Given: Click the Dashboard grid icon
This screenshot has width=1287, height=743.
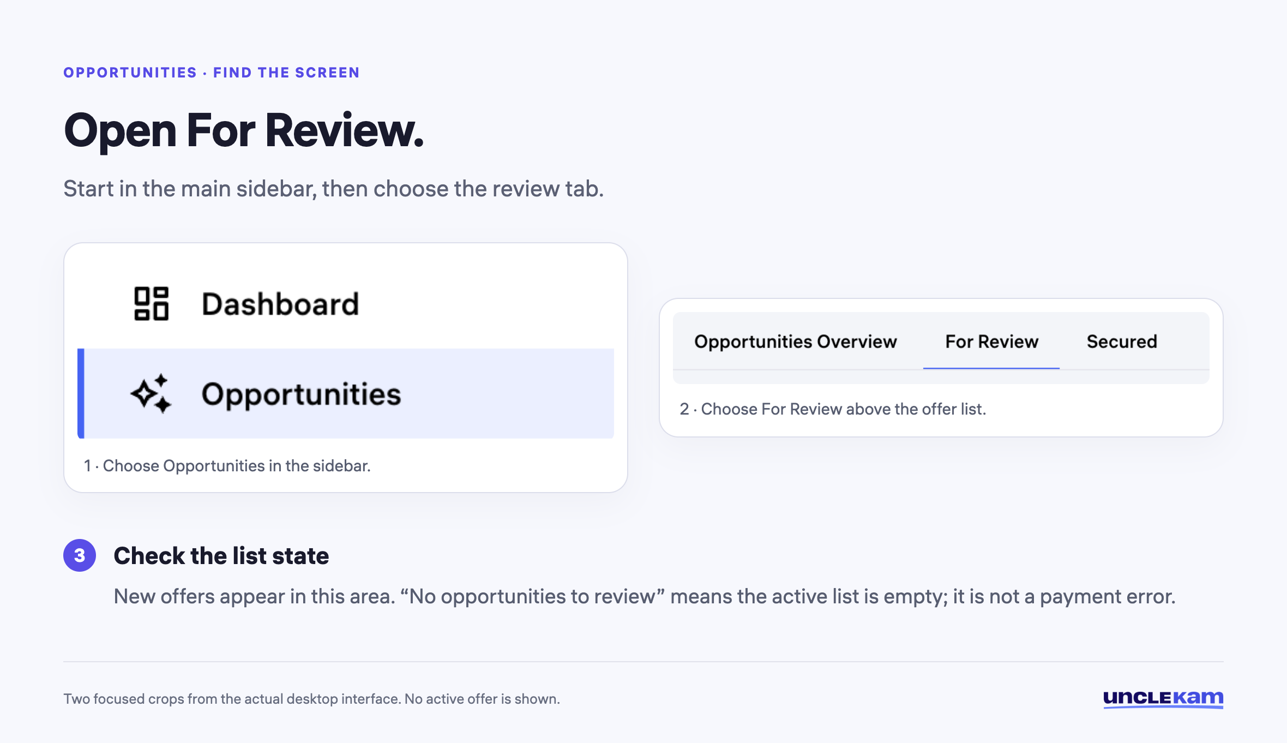Looking at the screenshot, I should pyautogui.click(x=151, y=303).
